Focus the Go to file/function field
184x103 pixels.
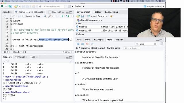point(51,6)
